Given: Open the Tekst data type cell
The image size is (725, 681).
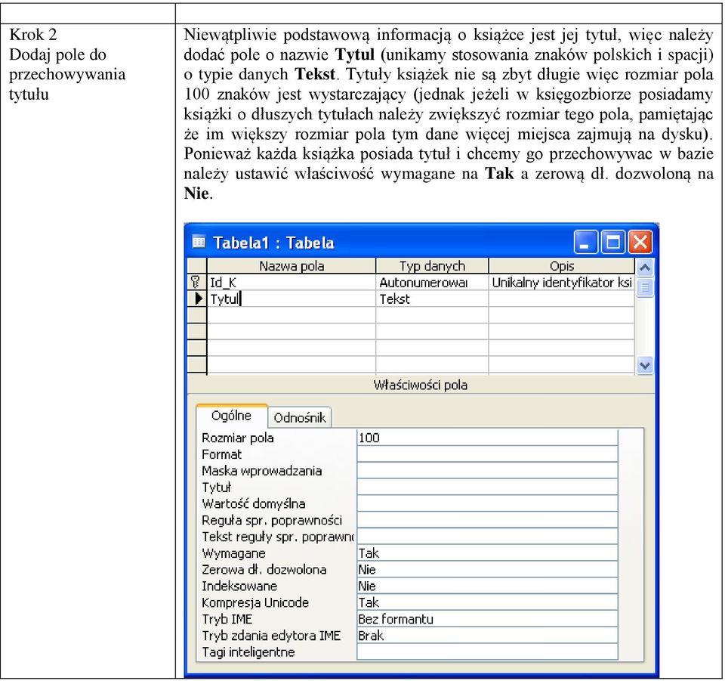Looking at the screenshot, I should [x=432, y=299].
